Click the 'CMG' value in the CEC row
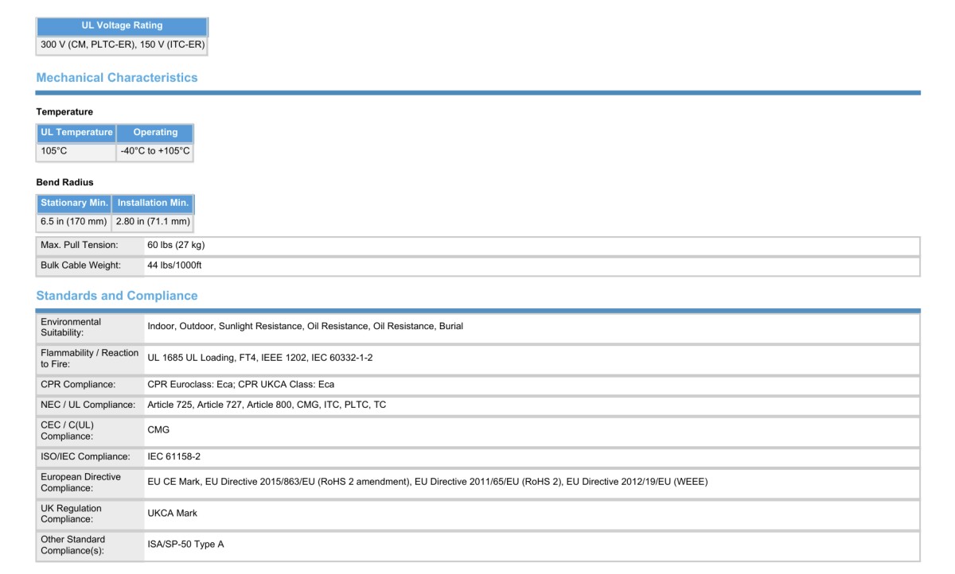The width and height of the screenshot is (955, 574). pyautogui.click(x=158, y=430)
